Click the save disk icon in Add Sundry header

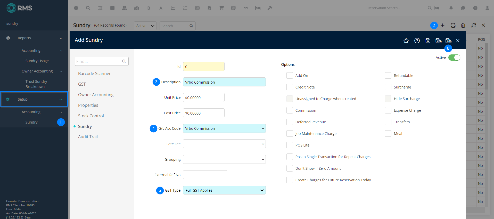428,41
